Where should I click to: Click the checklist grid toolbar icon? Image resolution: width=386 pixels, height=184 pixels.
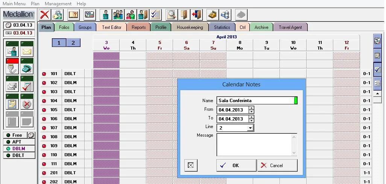pos(156,15)
